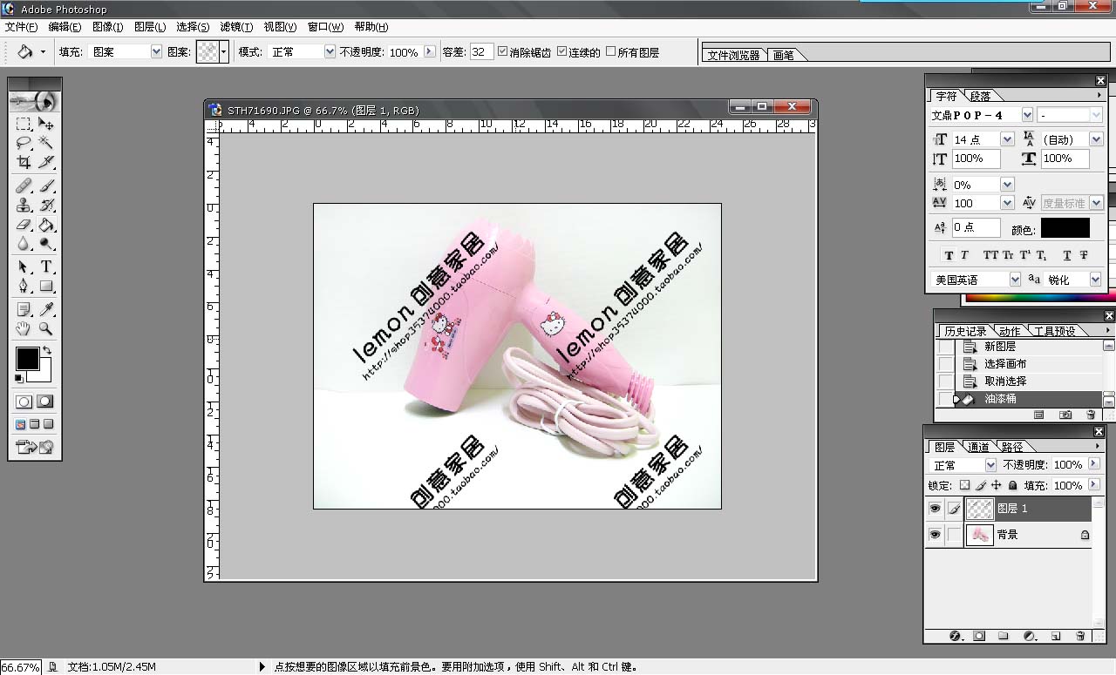Select the Move tool
Image resolution: width=1116 pixels, height=675 pixels.
point(46,124)
